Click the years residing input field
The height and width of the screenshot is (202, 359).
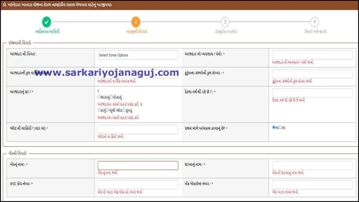[312, 93]
